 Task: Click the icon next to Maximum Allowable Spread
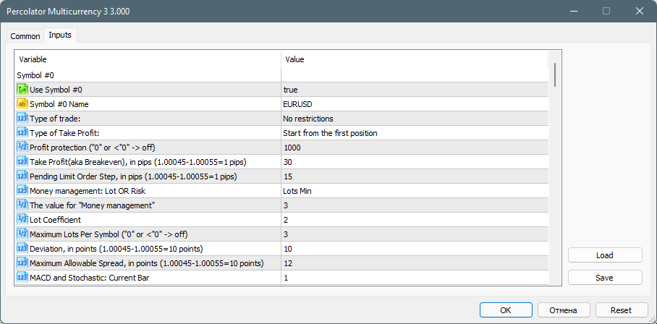pos(22,263)
